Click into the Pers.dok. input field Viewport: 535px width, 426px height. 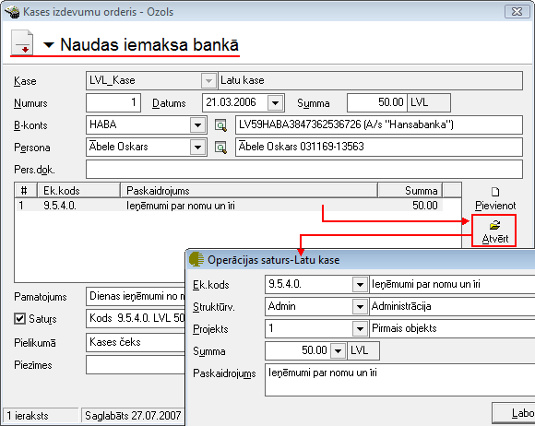304,169
